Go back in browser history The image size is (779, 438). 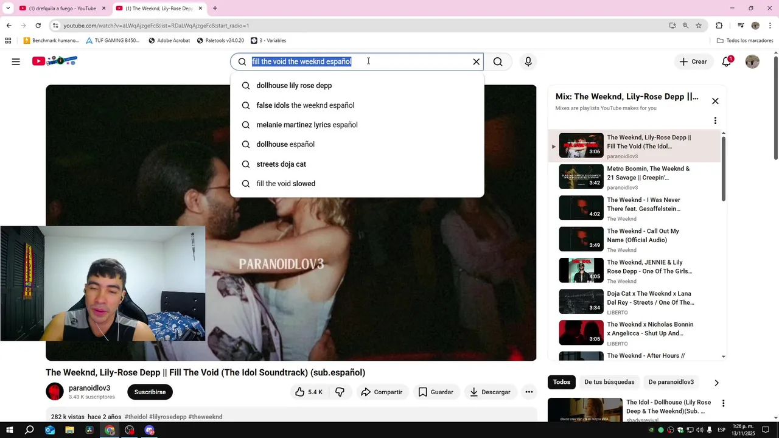pyautogui.click(x=9, y=26)
